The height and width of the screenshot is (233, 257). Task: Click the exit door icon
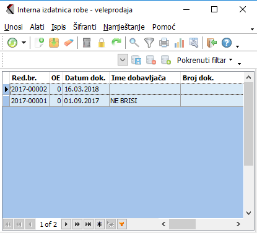point(212,43)
